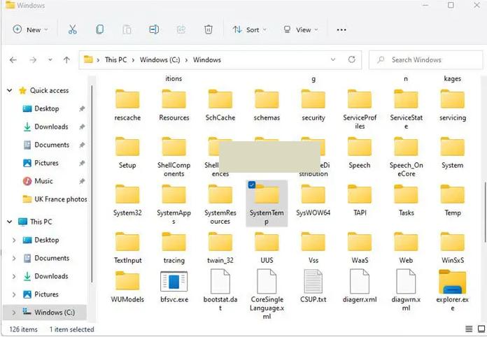
Task: Go forward with the right arrow
Action: [x=33, y=60]
